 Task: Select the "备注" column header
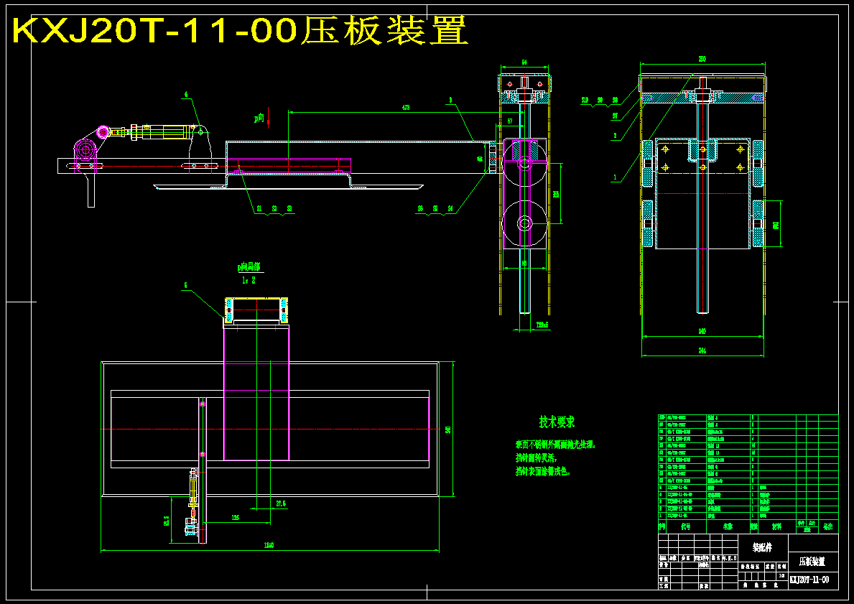[x=828, y=527]
